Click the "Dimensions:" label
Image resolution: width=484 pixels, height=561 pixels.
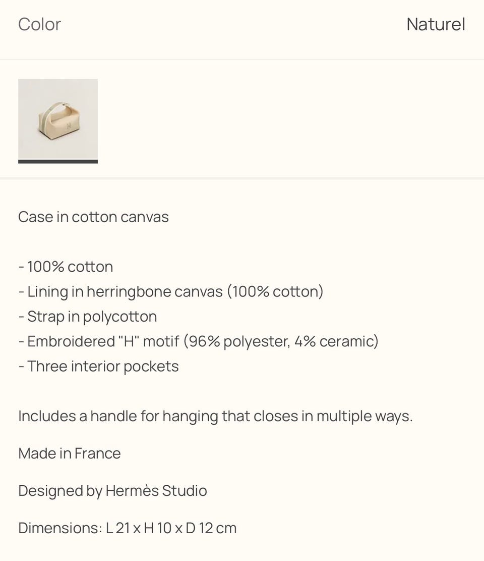[x=60, y=528]
